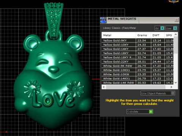Click the right flower on the pendant
Viewport: 182px width, 136px height.
point(75,89)
